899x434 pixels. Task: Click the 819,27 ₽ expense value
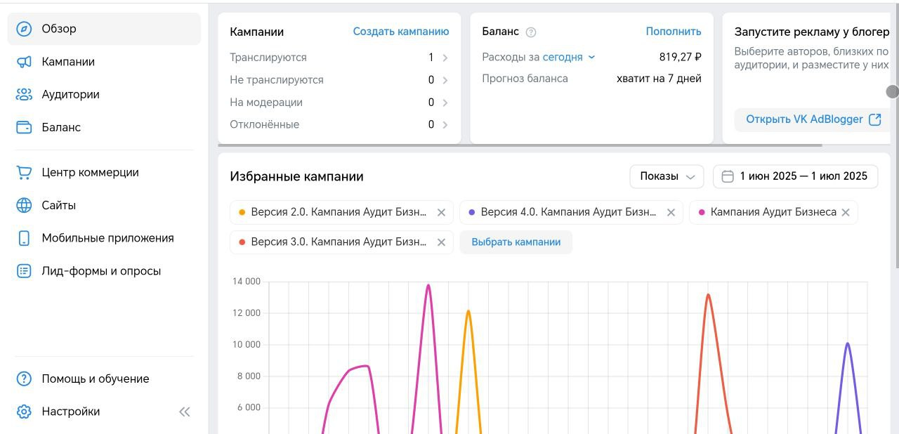[681, 58]
